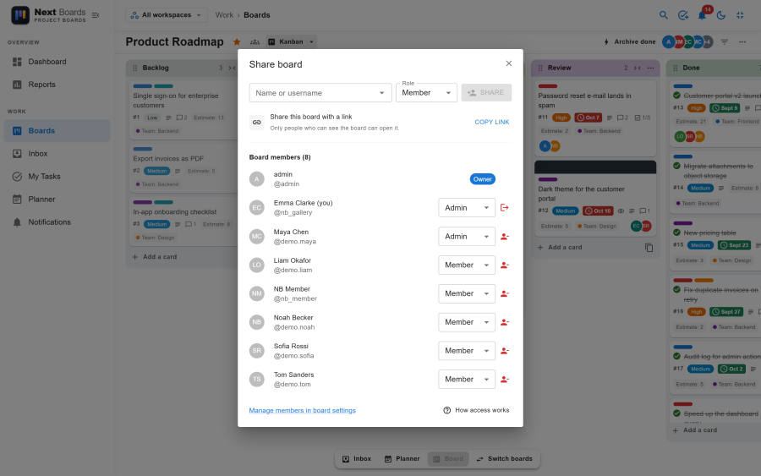Remove Maya Chen from the board
The width and height of the screenshot is (761, 476).
504,236
